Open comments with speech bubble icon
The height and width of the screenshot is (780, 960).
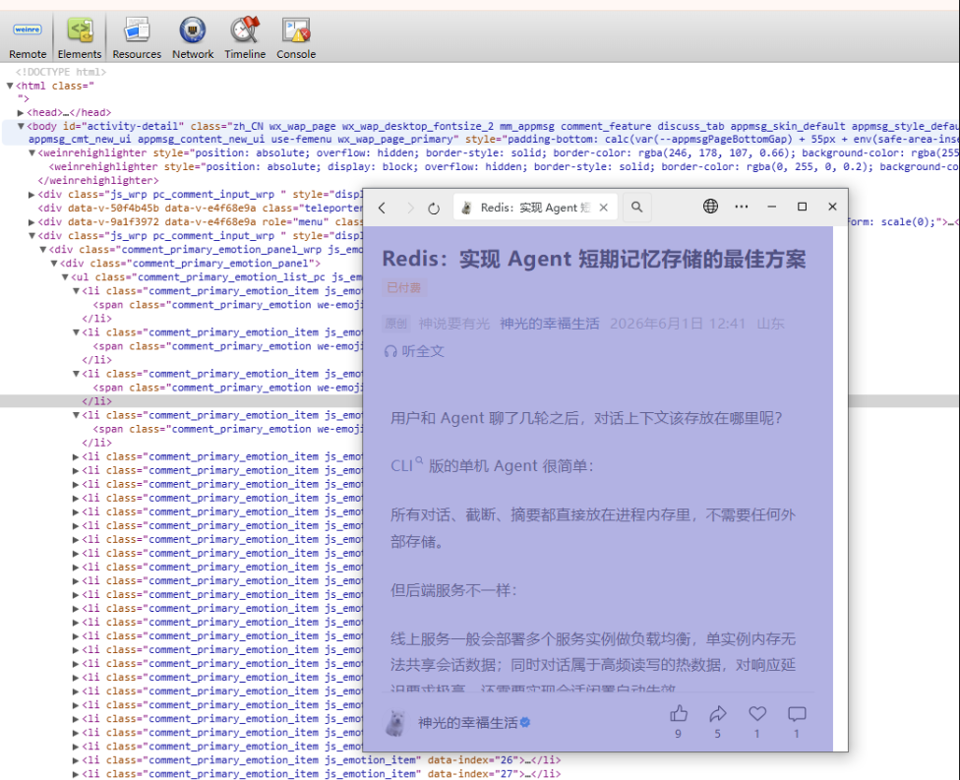pos(797,714)
